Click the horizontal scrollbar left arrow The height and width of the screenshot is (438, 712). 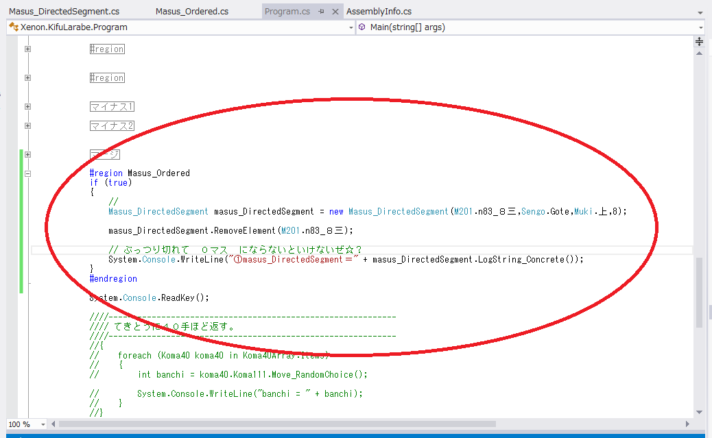tap(53, 424)
